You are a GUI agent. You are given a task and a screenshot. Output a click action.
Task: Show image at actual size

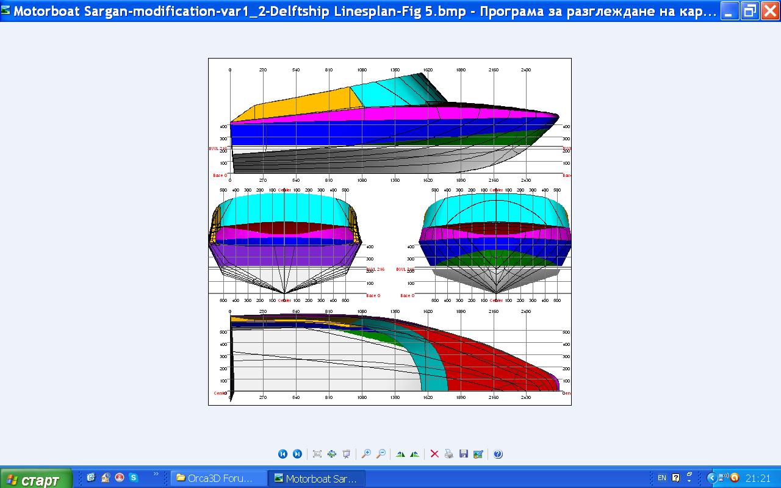point(332,454)
